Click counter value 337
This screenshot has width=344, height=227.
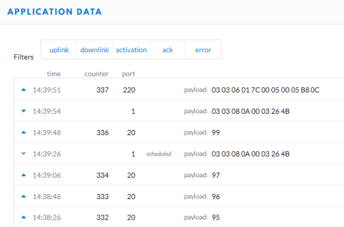pos(102,90)
